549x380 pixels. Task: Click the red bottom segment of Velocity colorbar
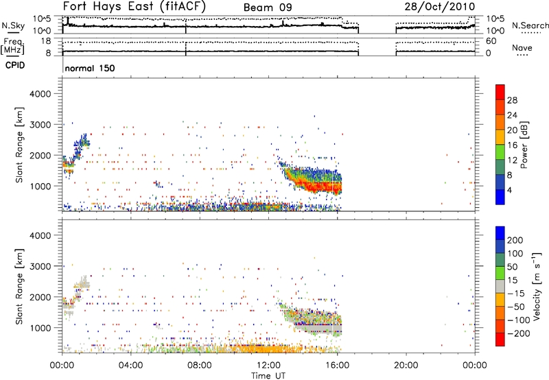point(500,340)
